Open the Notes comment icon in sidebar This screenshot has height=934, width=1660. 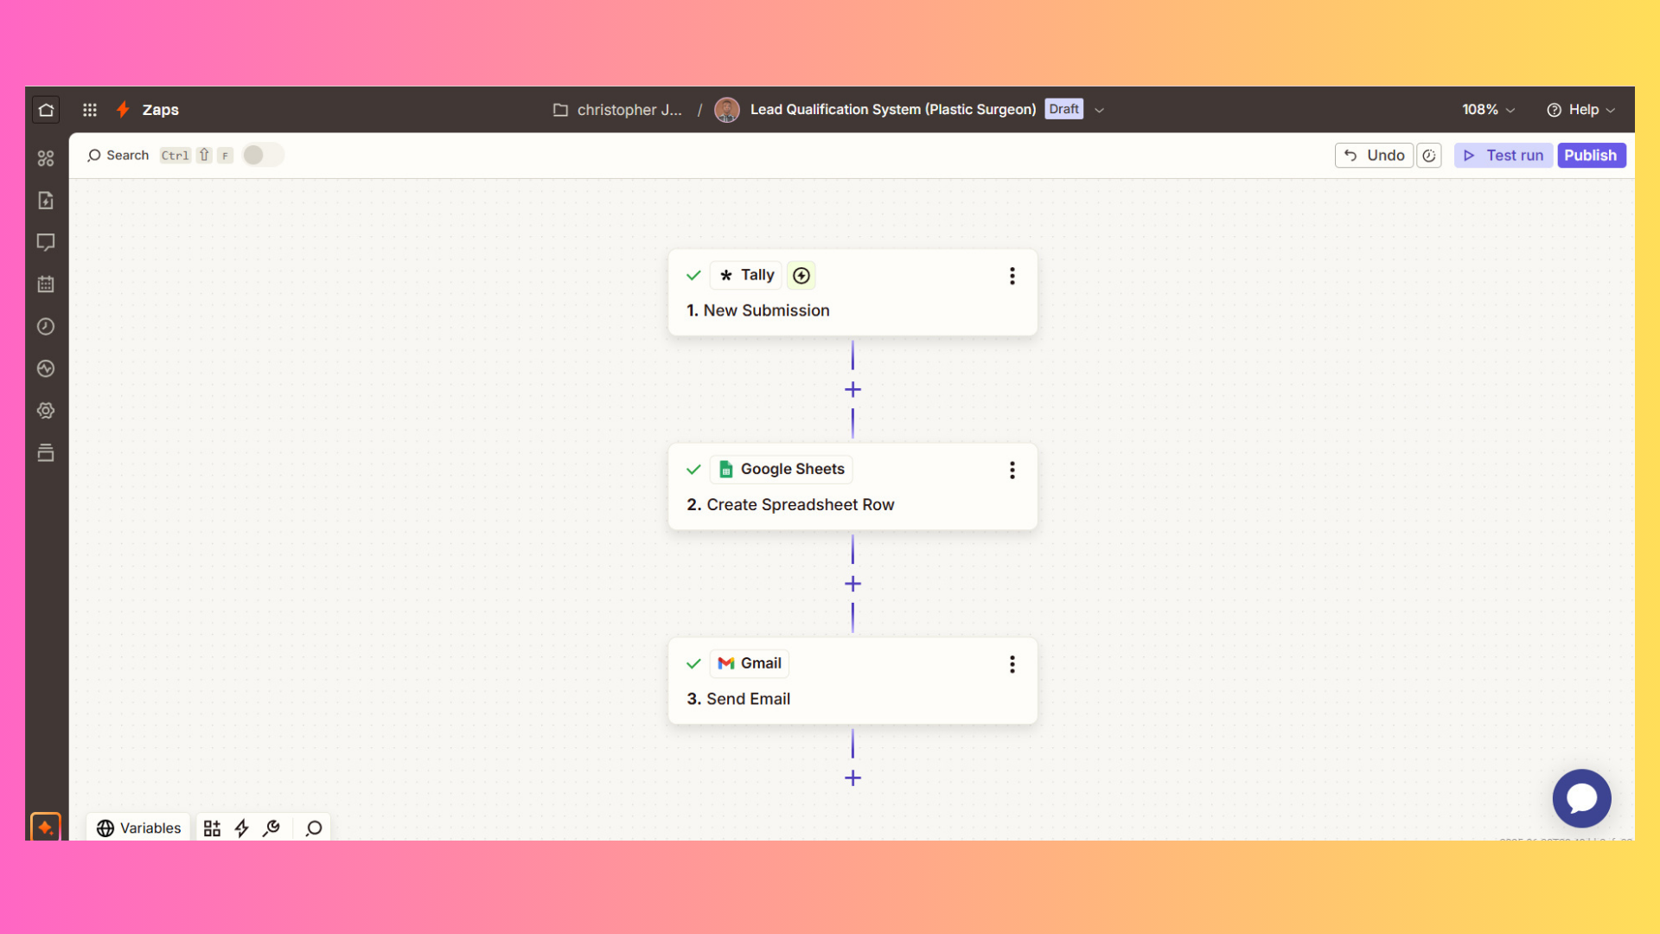pyautogui.click(x=46, y=242)
